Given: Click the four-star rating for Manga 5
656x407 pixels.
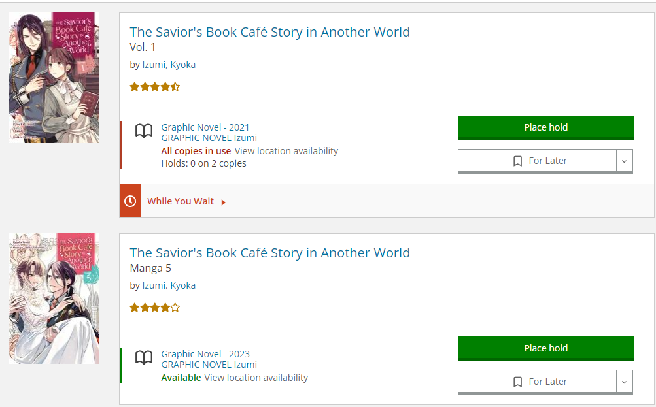Looking at the screenshot, I should (155, 307).
